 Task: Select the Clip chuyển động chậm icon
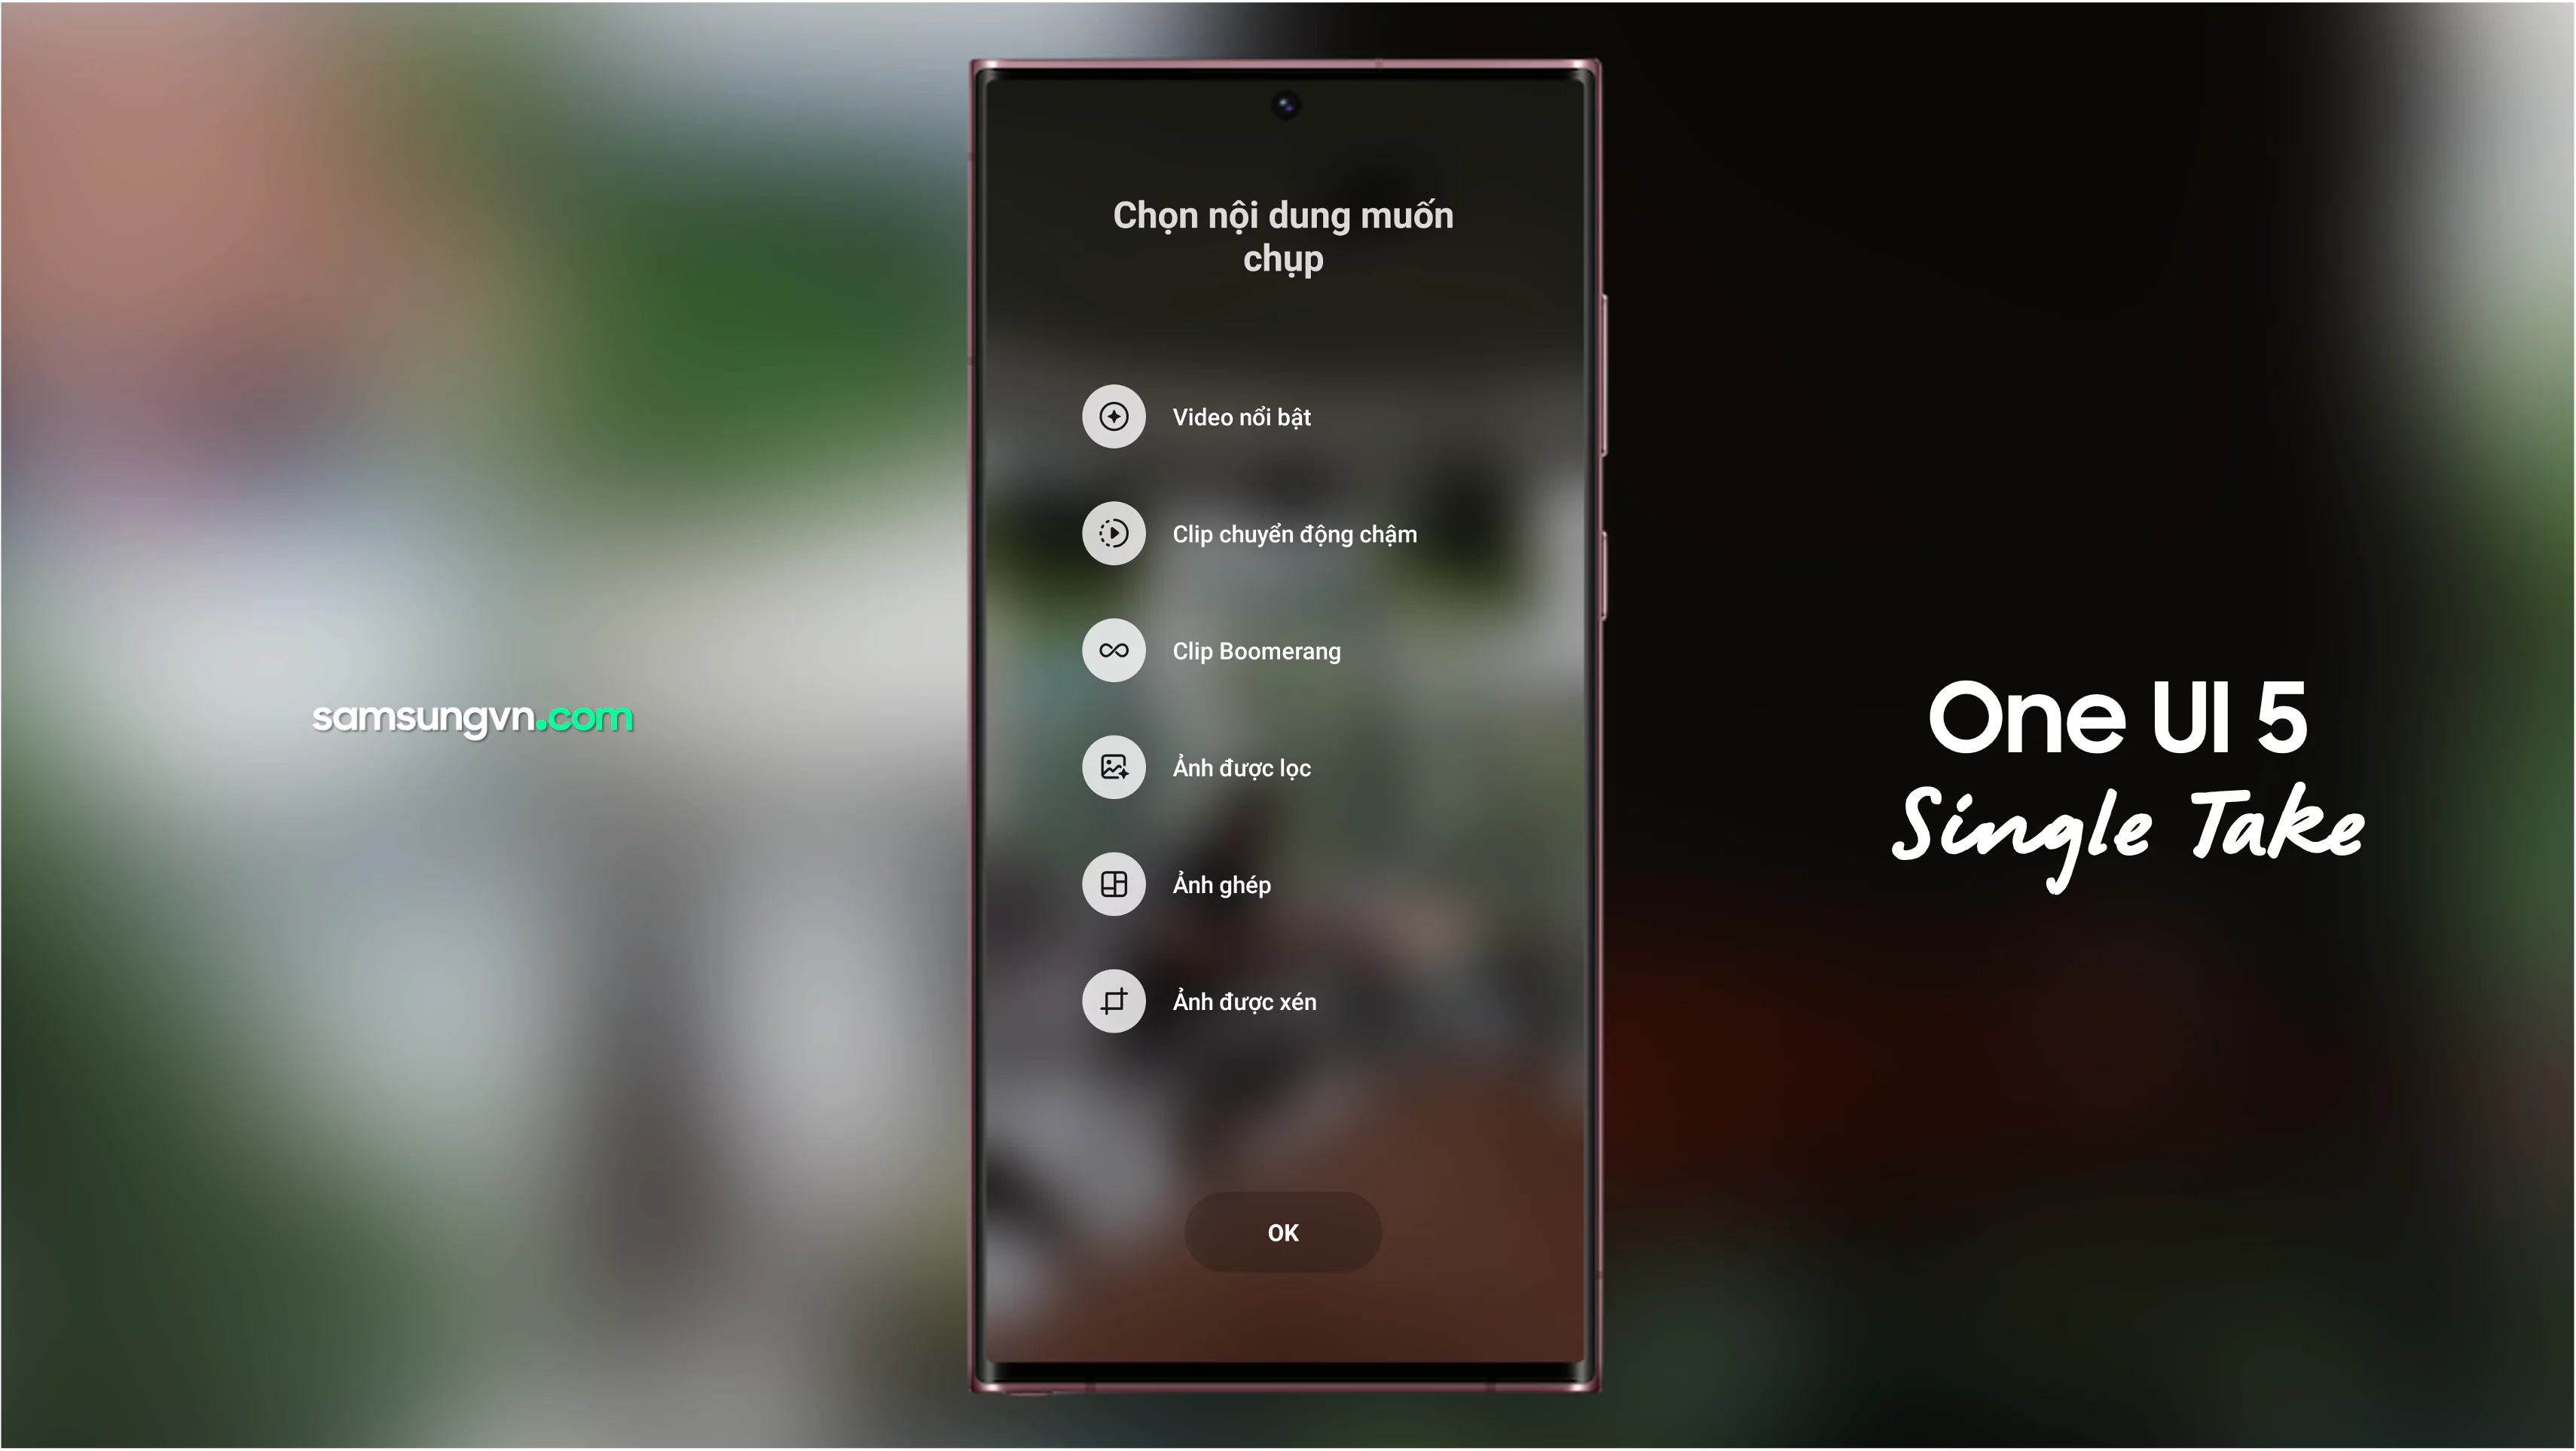[1113, 533]
